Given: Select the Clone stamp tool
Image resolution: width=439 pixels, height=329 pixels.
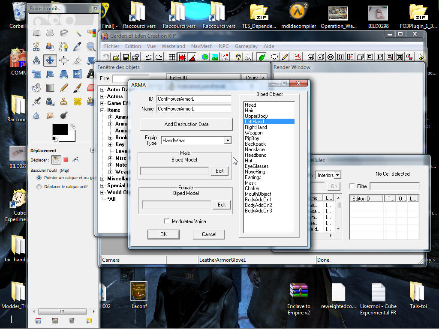Looking at the screenshot, I should click(64, 101).
